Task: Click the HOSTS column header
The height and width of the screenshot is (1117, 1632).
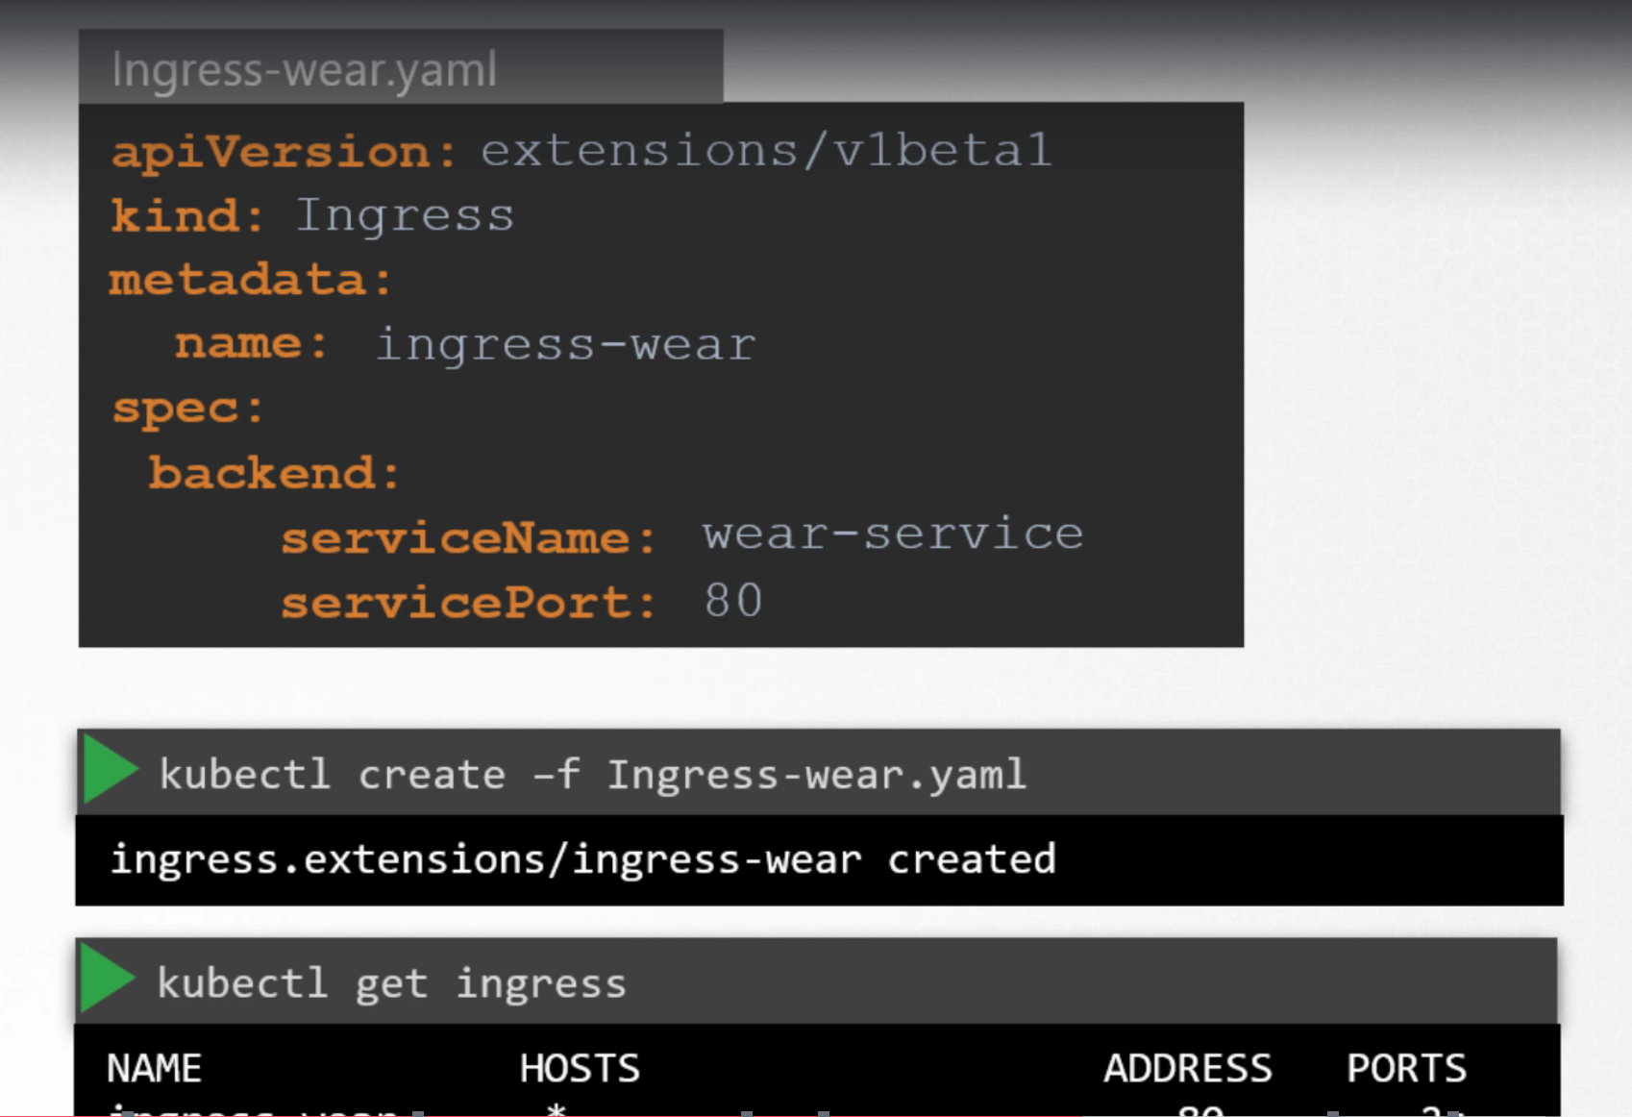Action: click(580, 1068)
